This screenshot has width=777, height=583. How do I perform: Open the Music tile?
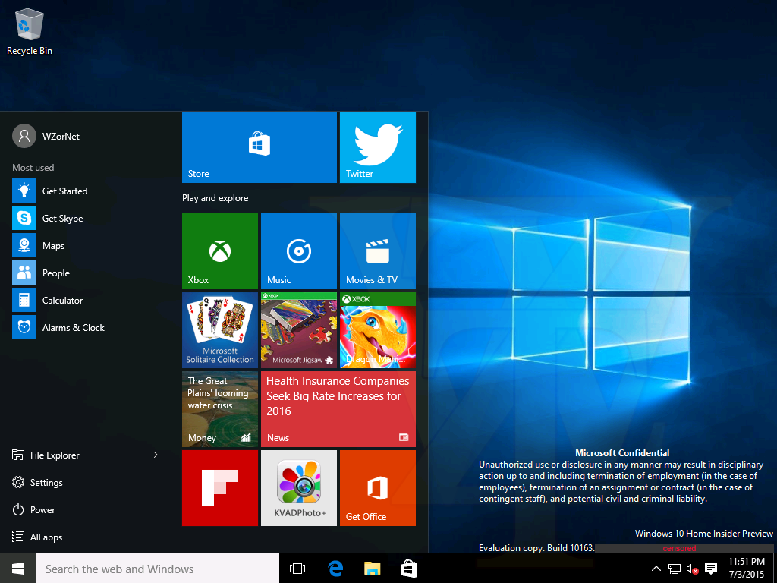coord(298,251)
